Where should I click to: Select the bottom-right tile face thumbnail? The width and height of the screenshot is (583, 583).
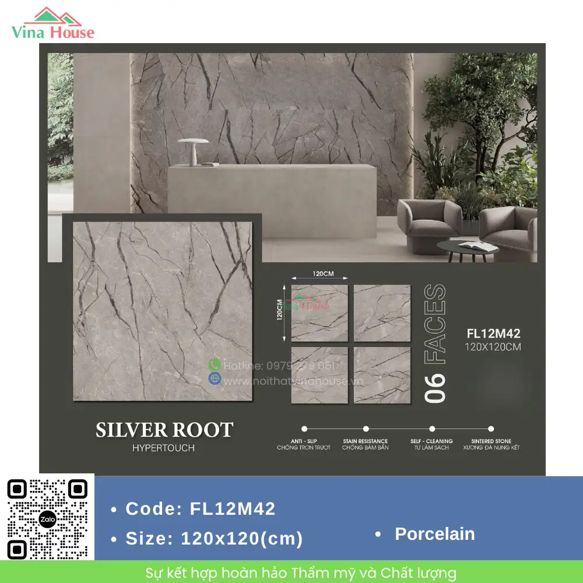coord(382,375)
